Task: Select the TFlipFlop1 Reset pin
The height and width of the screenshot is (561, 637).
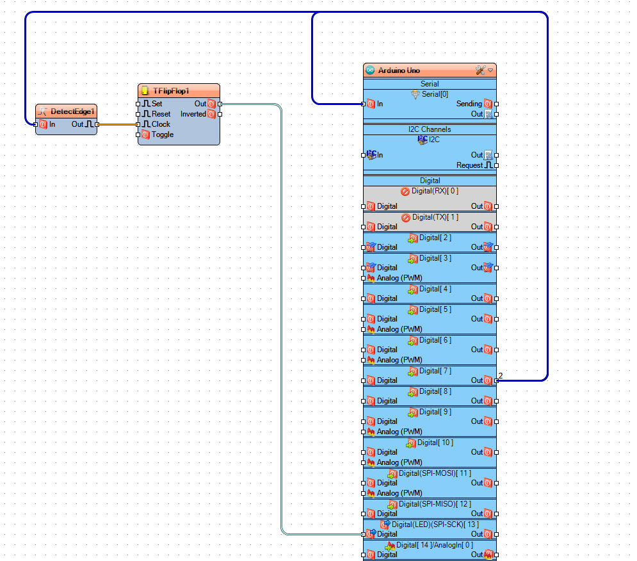Action: [x=156, y=114]
